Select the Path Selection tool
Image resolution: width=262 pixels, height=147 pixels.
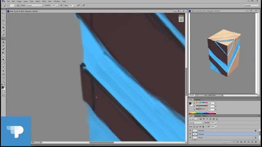point(3,71)
